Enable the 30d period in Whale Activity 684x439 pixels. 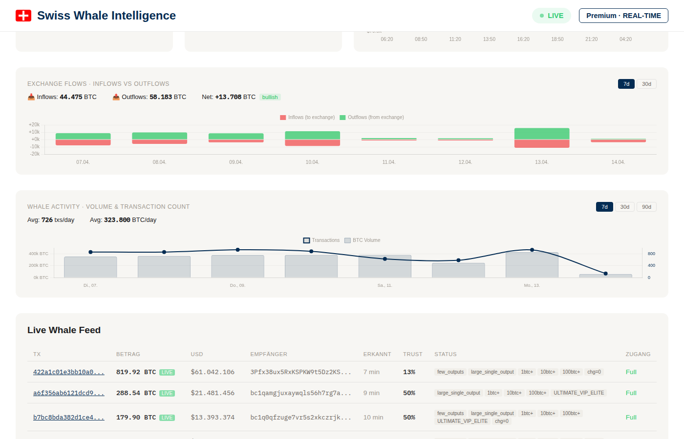624,206
